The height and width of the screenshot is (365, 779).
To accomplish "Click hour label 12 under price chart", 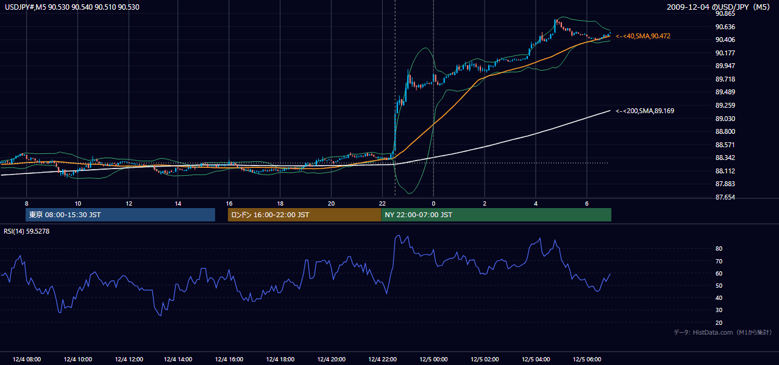I will point(129,203).
